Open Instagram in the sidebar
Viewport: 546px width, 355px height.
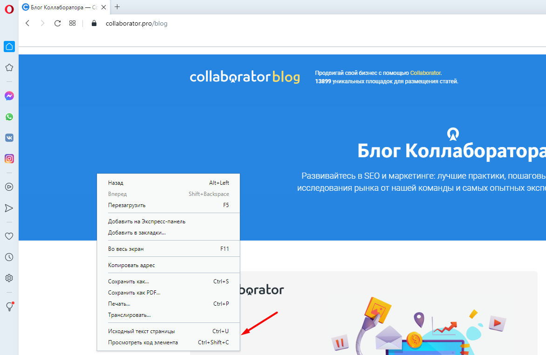coord(9,159)
